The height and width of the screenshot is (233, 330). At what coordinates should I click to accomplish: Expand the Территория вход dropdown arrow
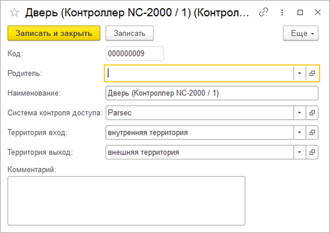[x=300, y=133]
